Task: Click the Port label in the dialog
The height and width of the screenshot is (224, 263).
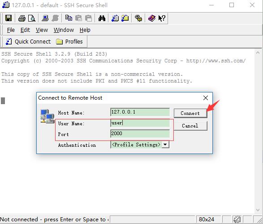Action: pos(64,134)
